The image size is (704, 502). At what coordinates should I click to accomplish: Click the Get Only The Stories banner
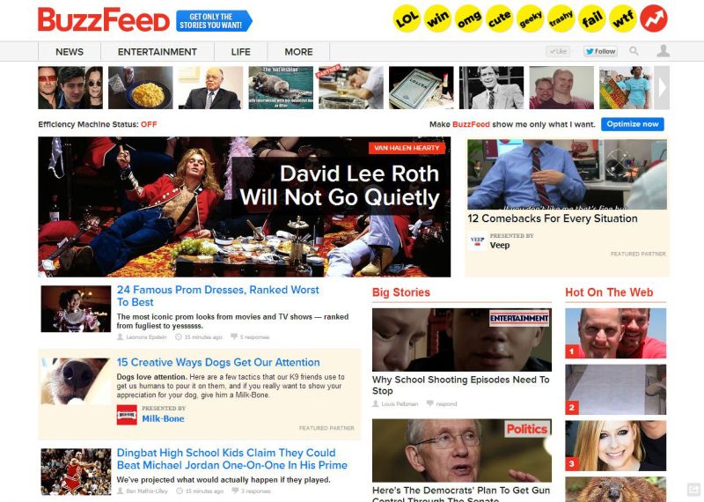tap(214, 20)
